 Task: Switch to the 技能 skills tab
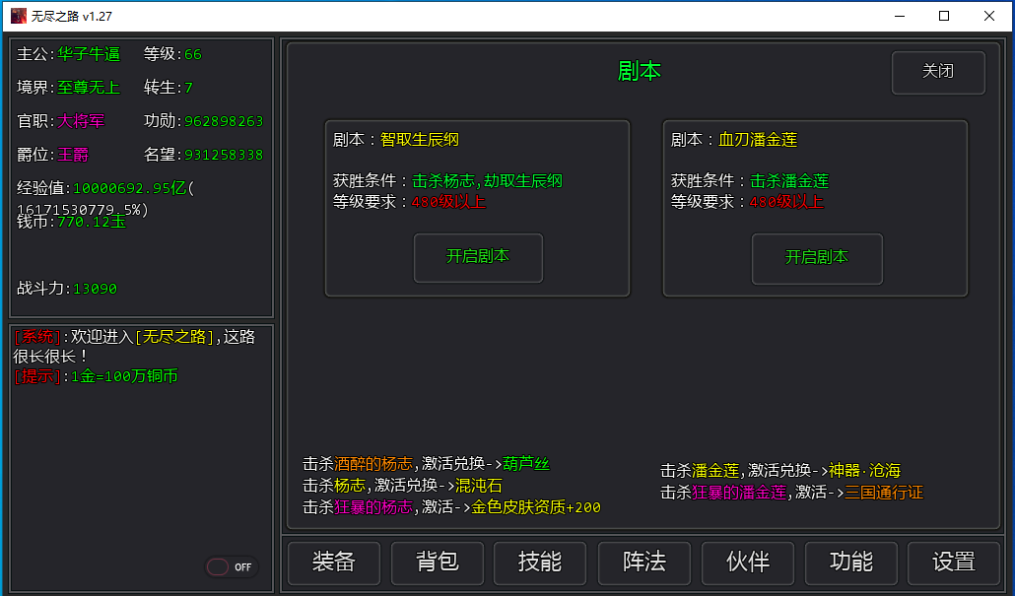[540, 563]
